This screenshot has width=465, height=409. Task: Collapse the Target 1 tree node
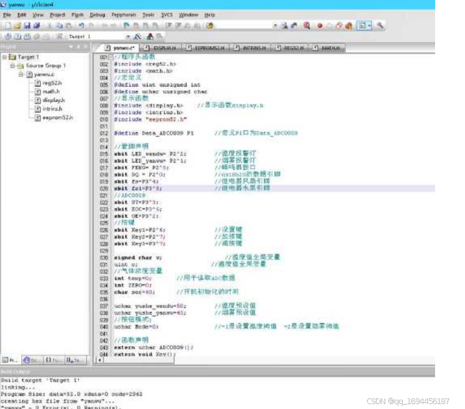(4, 57)
